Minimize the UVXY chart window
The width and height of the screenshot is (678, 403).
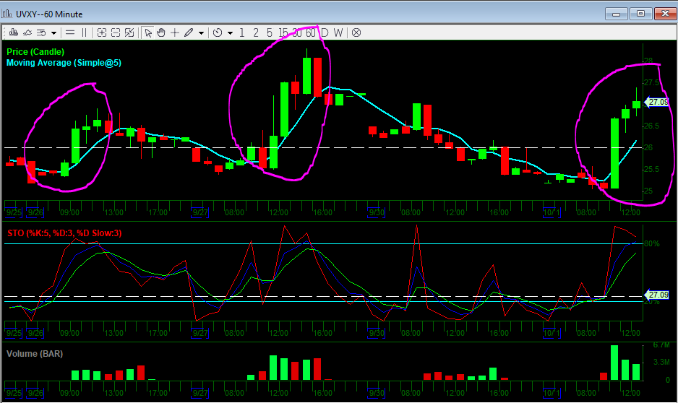(x=616, y=14)
